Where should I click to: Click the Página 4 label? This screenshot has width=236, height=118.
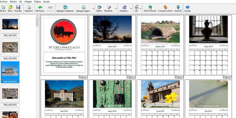(x=228, y=77)
